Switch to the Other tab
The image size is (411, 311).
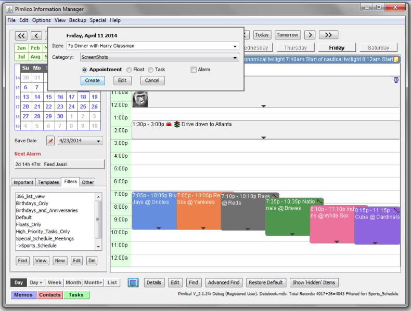[x=87, y=182]
